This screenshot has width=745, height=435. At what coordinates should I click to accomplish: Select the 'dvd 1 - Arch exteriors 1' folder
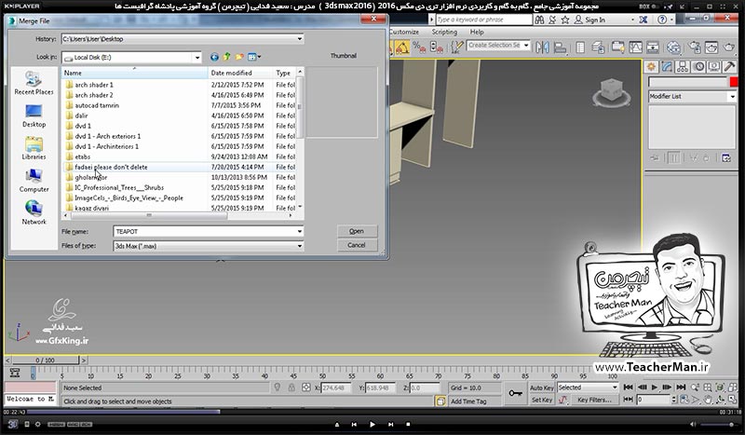tap(107, 136)
